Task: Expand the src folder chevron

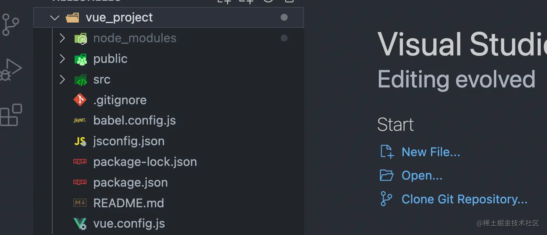Action: click(x=62, y=80)
